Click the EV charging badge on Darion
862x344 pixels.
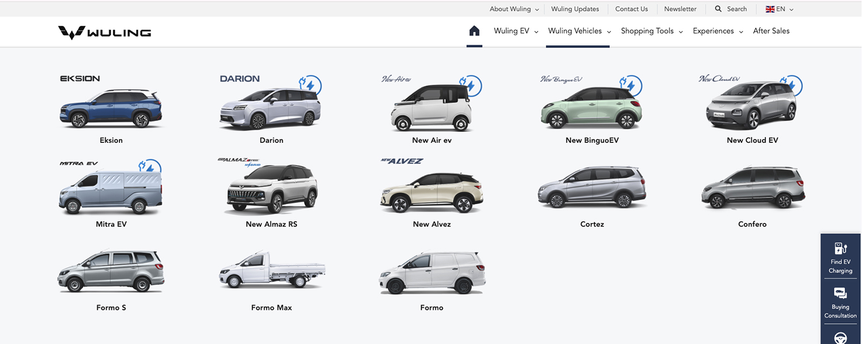tap(310, 85)
